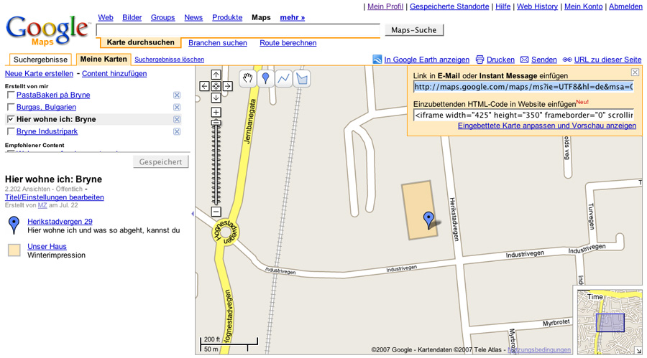Focus the Maps search input field

(x=238, y=30)
